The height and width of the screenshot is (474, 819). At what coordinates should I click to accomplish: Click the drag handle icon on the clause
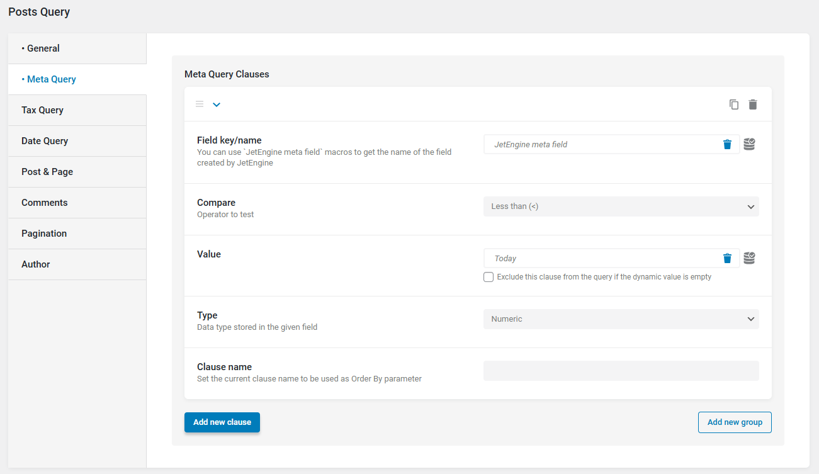tap(200, 104)
